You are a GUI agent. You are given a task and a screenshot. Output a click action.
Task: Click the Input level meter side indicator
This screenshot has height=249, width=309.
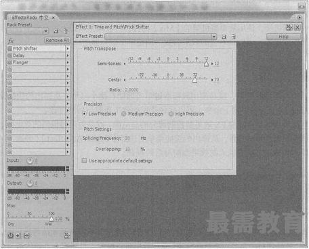pyautogui.click(x=67, y=168)
